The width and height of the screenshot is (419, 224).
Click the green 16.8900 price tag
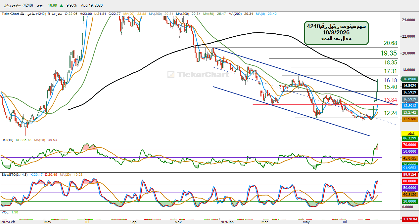pos(409,79)
